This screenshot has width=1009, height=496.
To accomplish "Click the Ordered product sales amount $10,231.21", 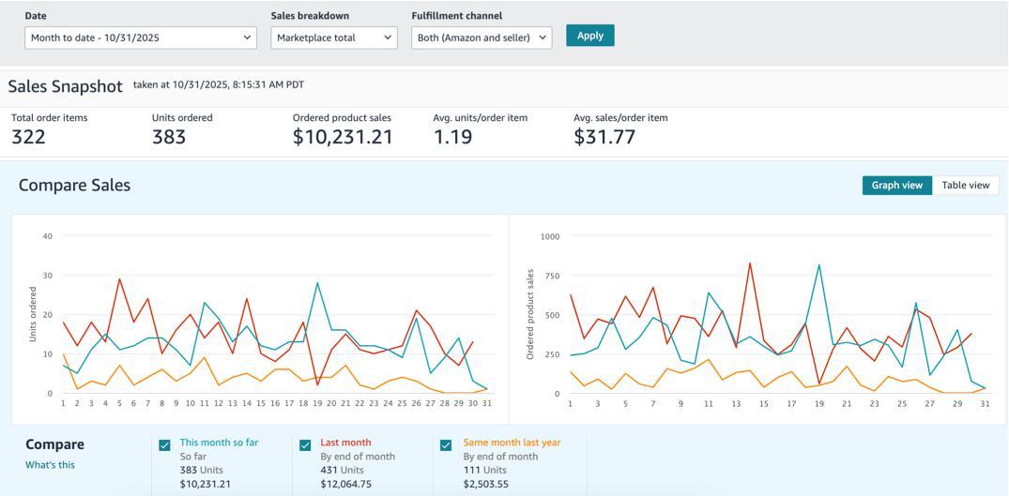I will tap(343, 137).
